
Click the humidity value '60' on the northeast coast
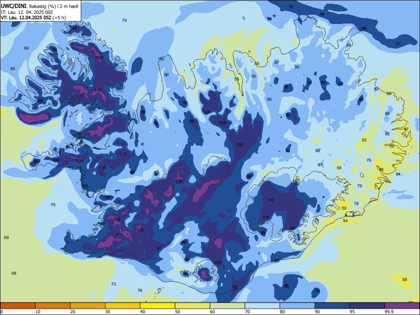388,94
